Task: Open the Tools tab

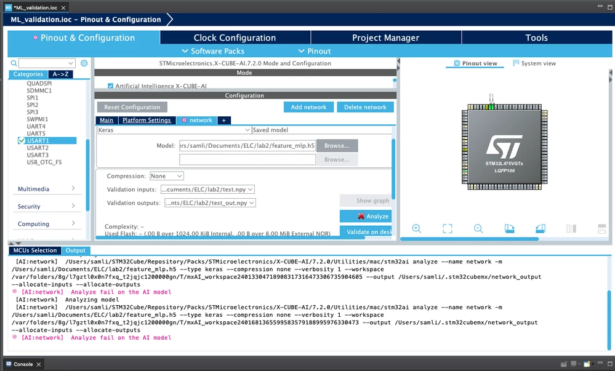Action: [536, 38]
